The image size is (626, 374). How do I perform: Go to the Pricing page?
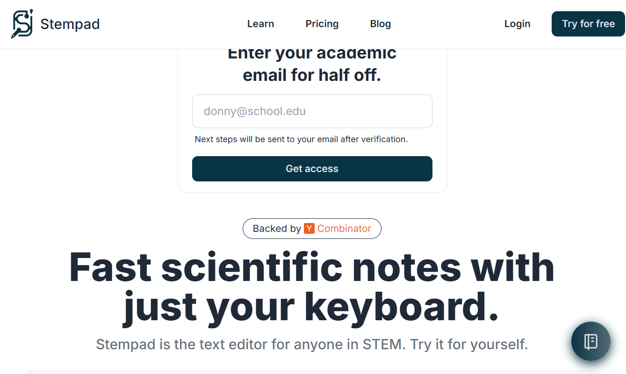322,24
